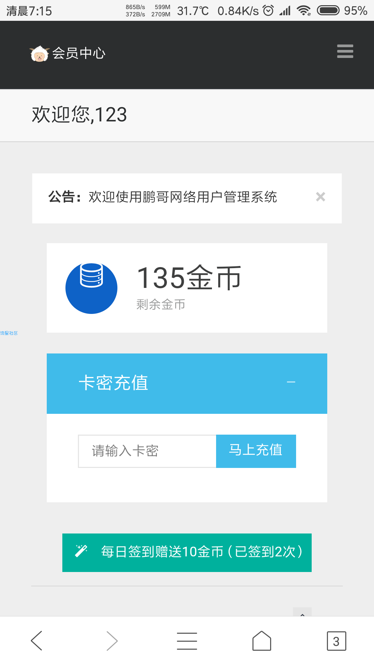Go to browser home page icon
This screenshot has width=374, height=666.
coord(262,641)
